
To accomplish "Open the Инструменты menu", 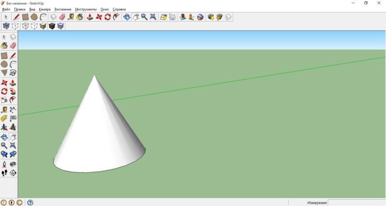I will 86,9.
